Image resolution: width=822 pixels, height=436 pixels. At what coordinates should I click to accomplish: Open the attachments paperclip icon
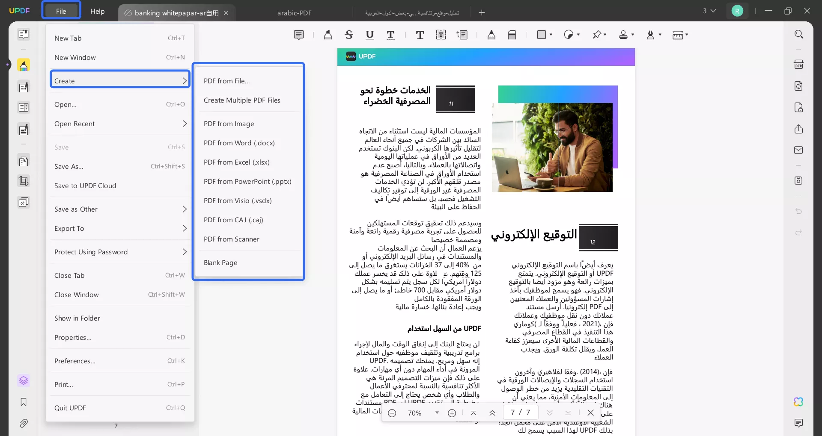point(24,423)
